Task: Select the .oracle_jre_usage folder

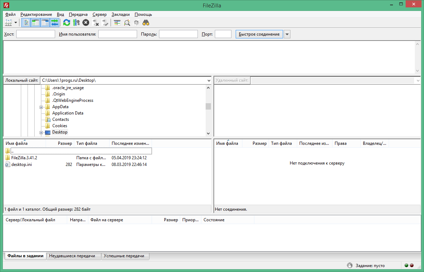Action: (68, 88)
